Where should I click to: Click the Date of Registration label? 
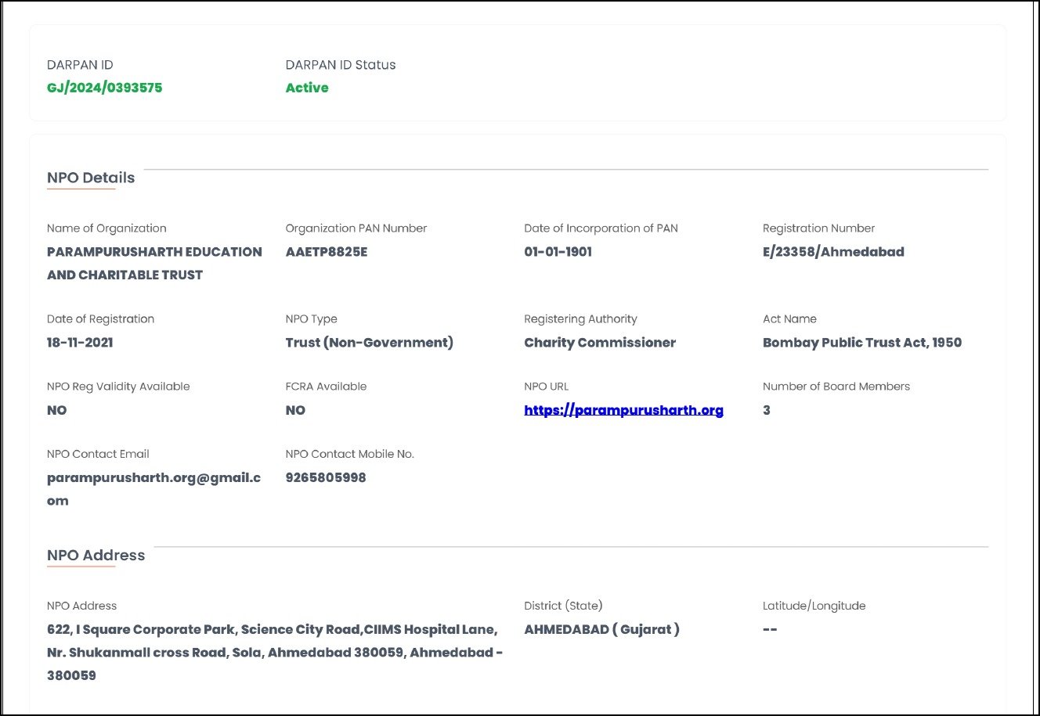[100, 319]
